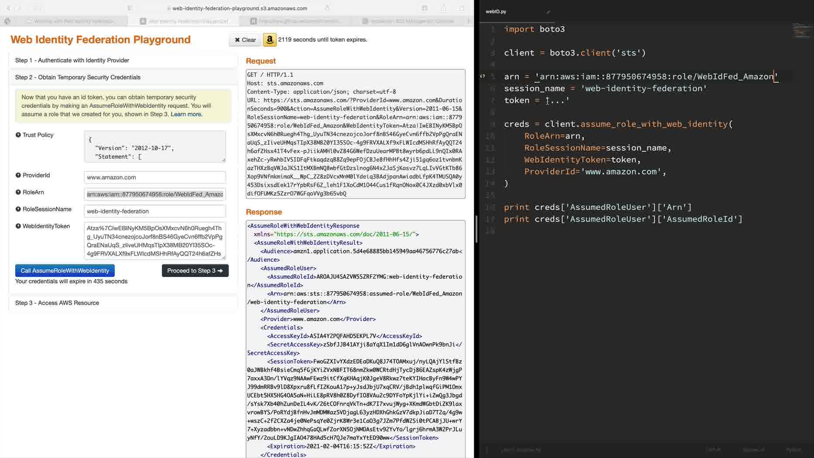
Task: Focus the RoleSessionName text field
Action: (x=154, y=212)
